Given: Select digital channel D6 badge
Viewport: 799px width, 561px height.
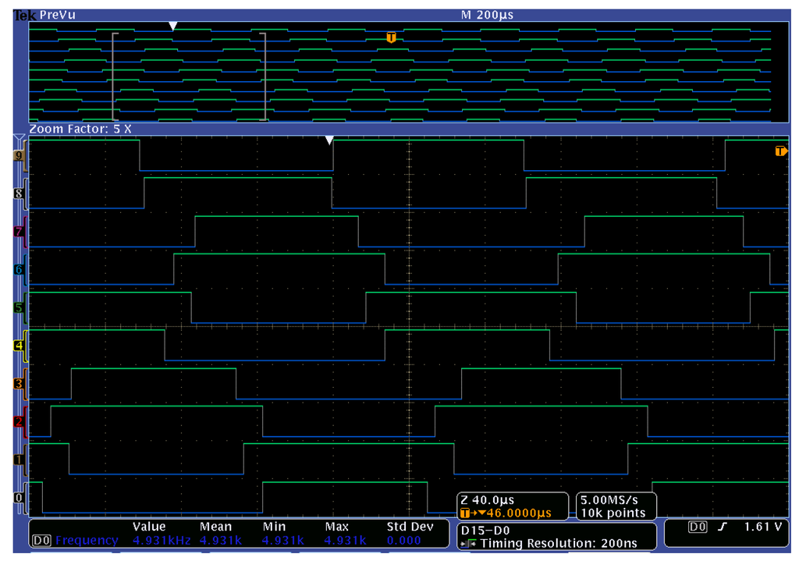Looking at the screenshot, I should click(18, 270).
